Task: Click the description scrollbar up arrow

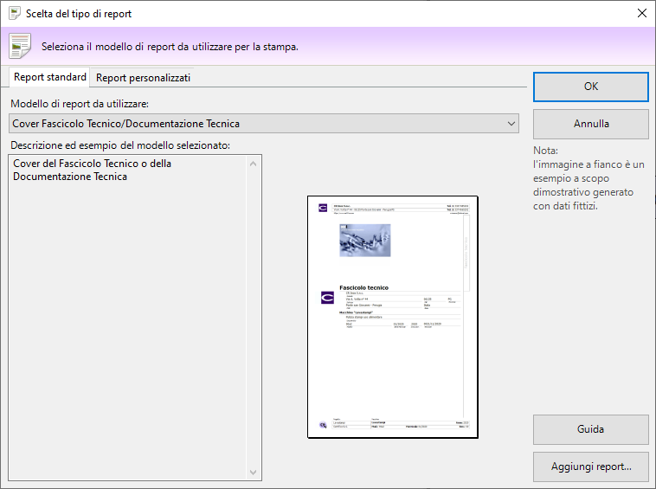Action: click(x=254, y=164)
